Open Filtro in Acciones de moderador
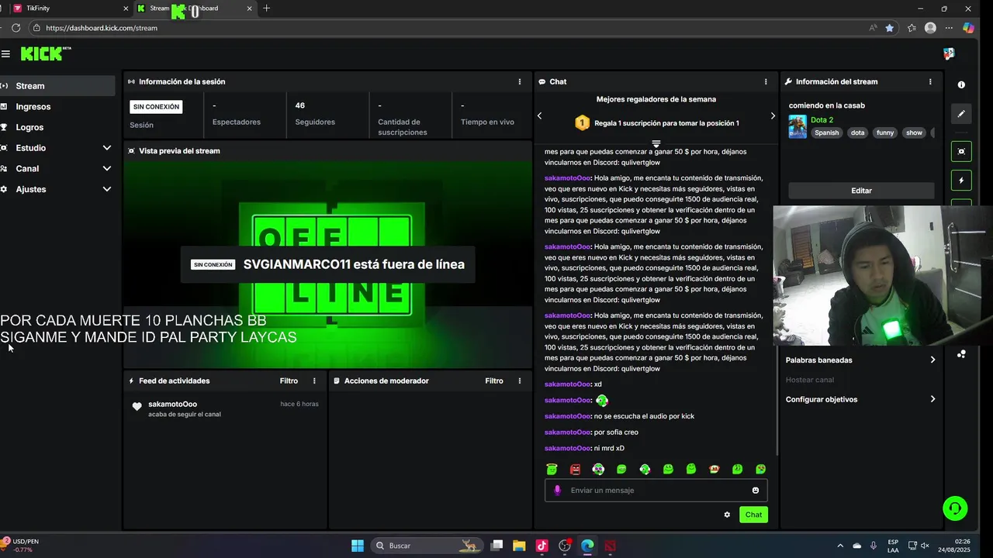Image resolution: width=993 pixels, height=558 pixels. click(x=494, y=381)
